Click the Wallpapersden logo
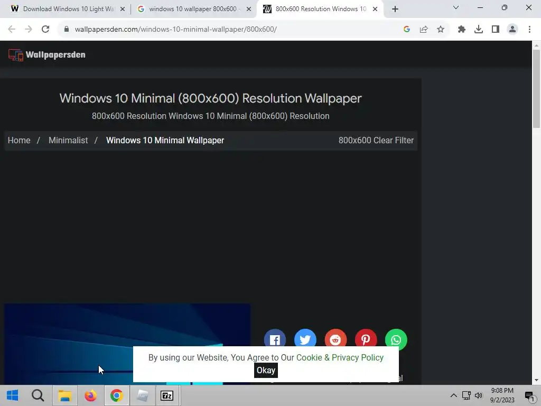The image size is (541, 406). (x=47, y=55)
